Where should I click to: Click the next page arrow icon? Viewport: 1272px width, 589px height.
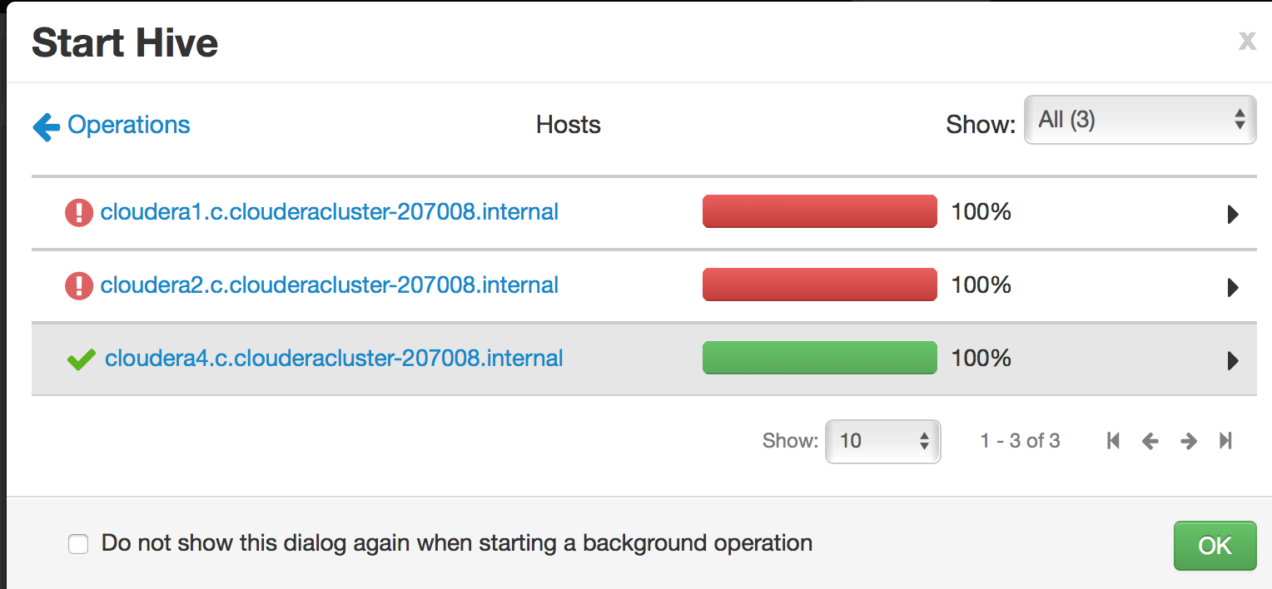(x=1189, y=441)
